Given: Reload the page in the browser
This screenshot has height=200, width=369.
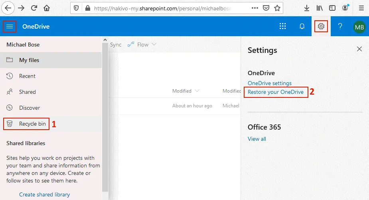Looking at the screenshot, I should [x=34, y=8].
